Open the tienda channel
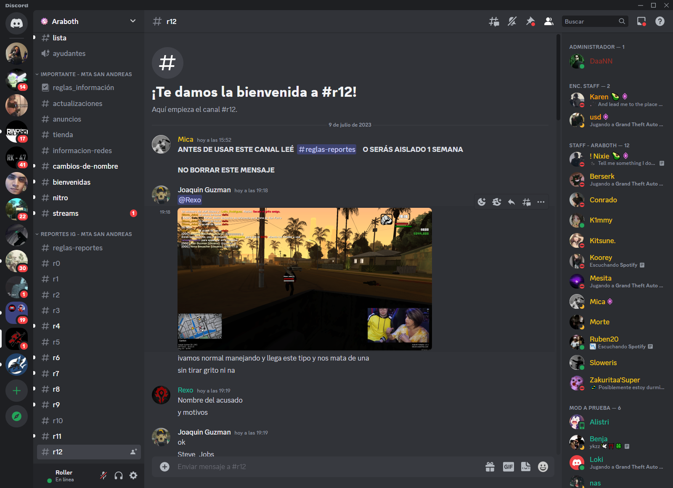 point(89,135)
